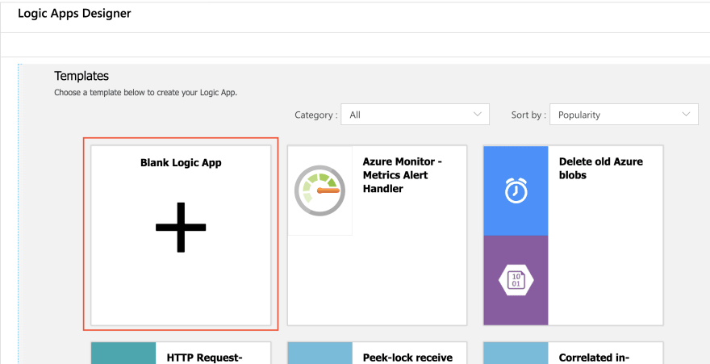Click the Logic Apps Designer title
This screenshot has height=364, width=710.
point(74,14)
